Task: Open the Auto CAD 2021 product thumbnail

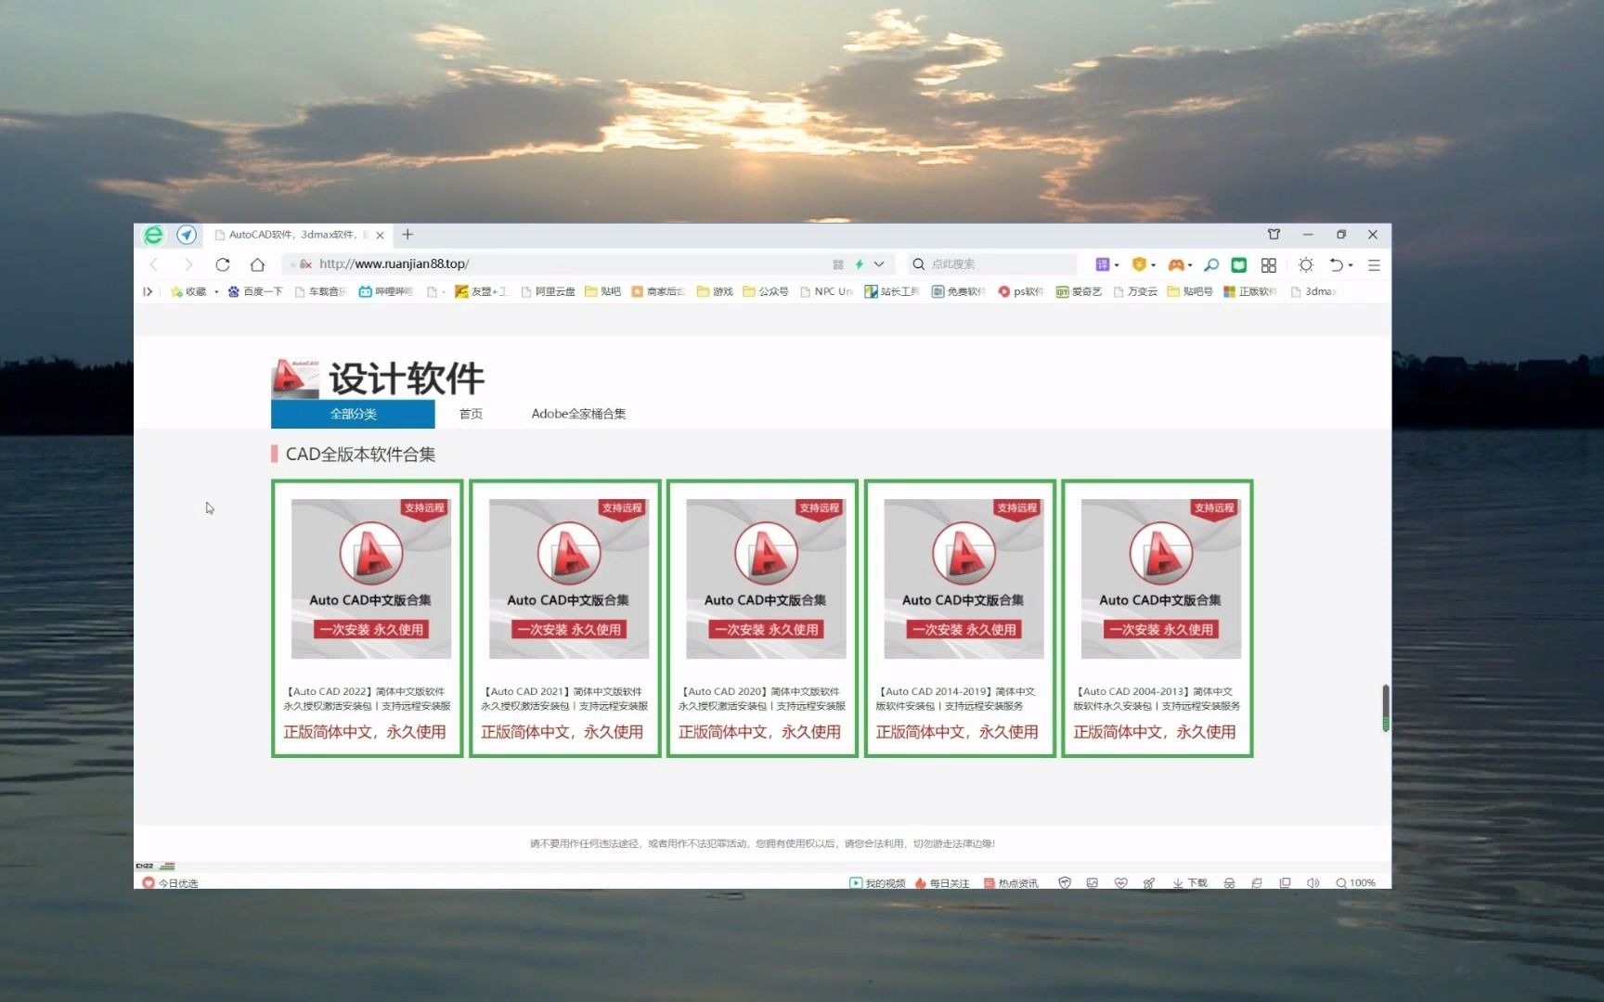Action: tap(568, 579)
